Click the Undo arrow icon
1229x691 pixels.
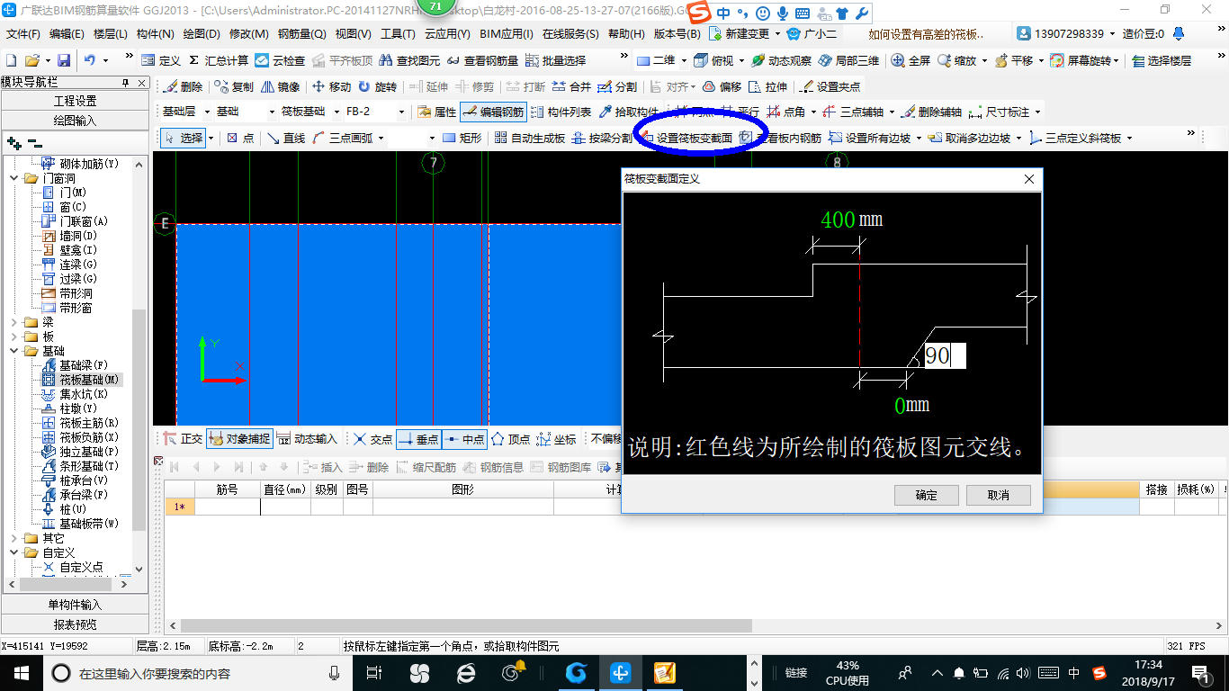[x=90, y=60]
